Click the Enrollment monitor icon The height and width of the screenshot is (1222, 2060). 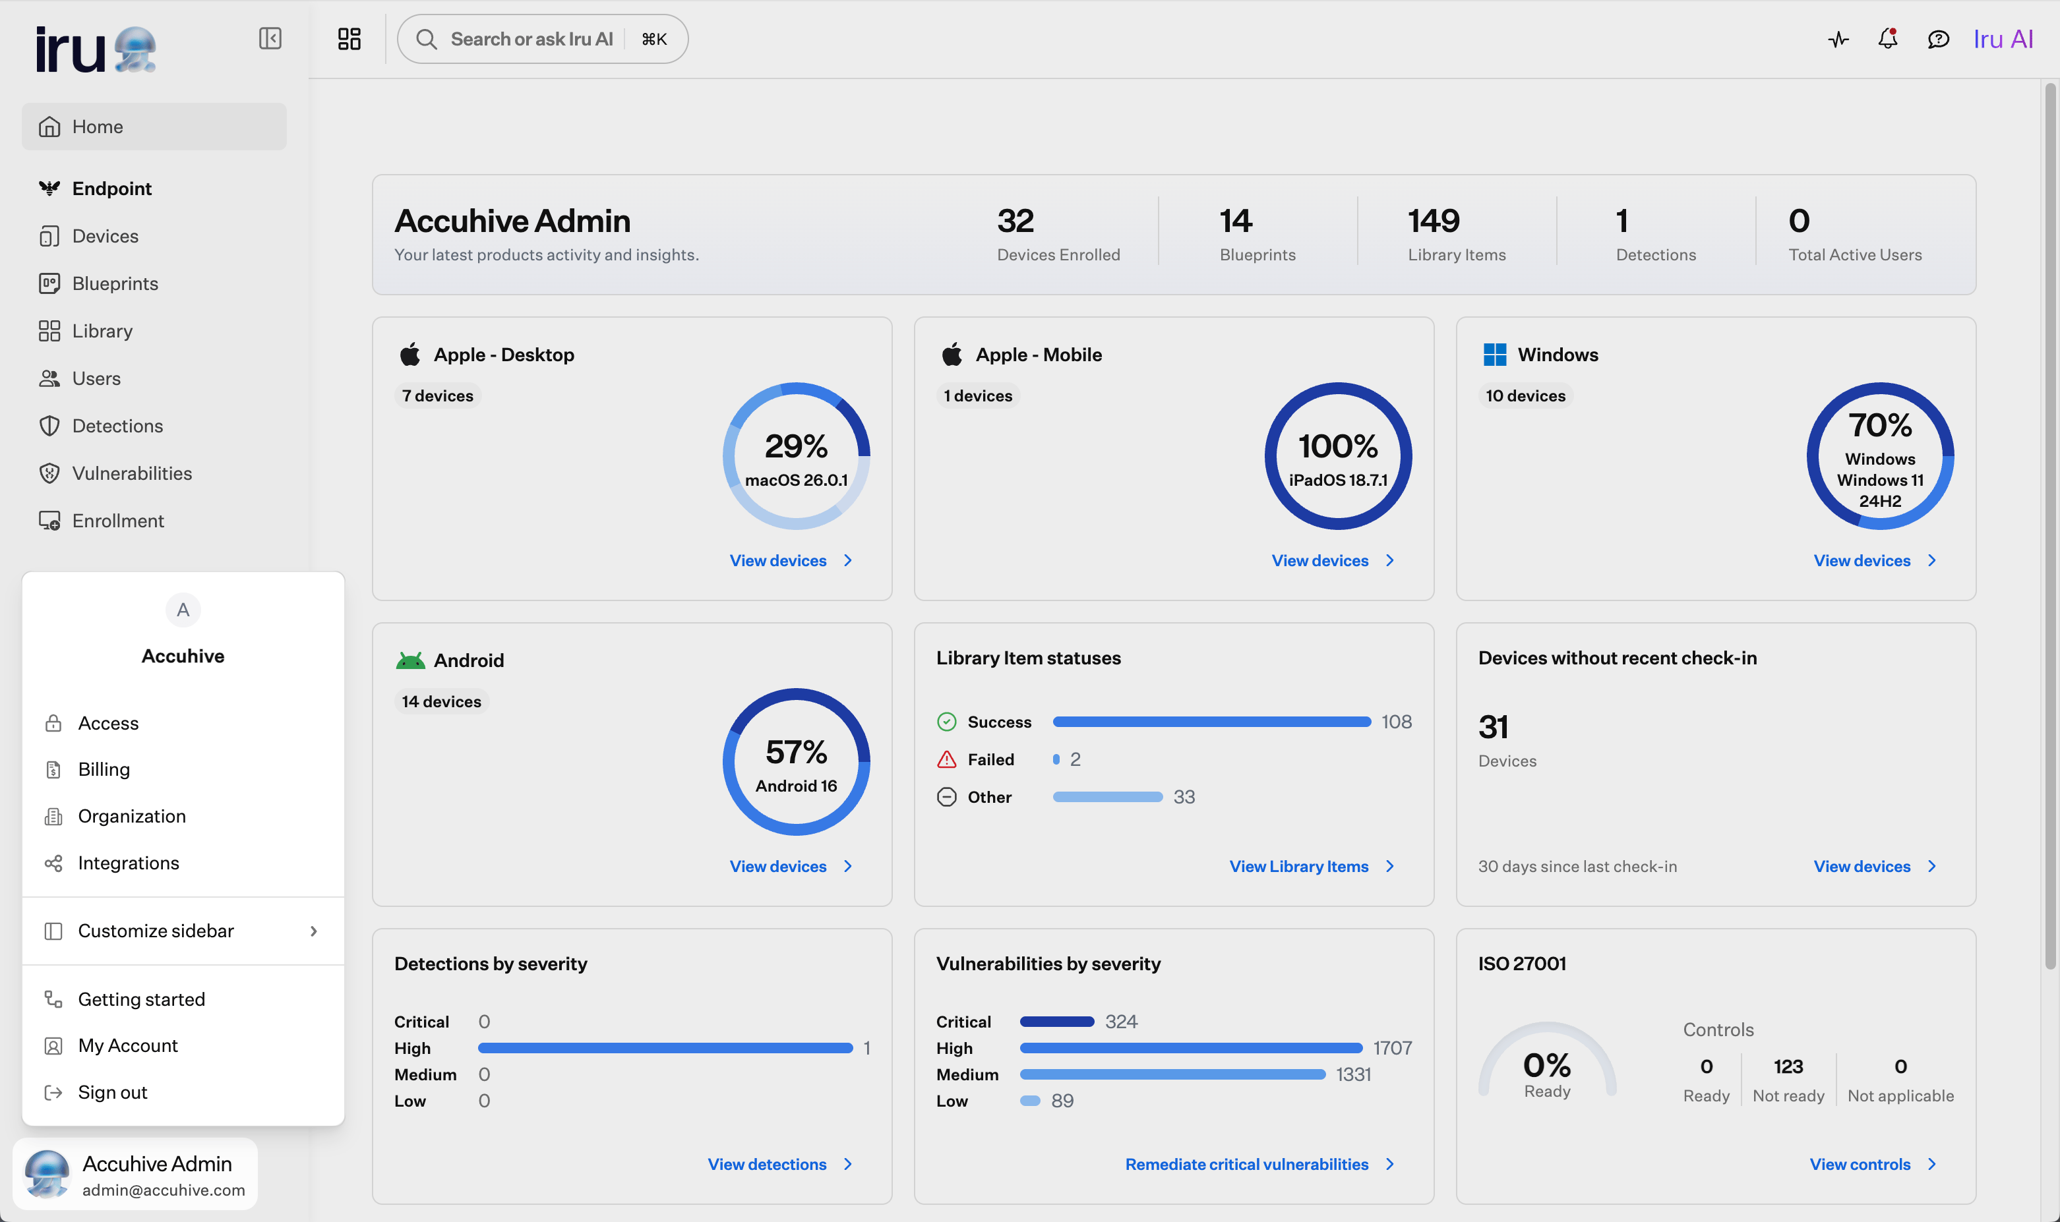click(x=49, y=521)
